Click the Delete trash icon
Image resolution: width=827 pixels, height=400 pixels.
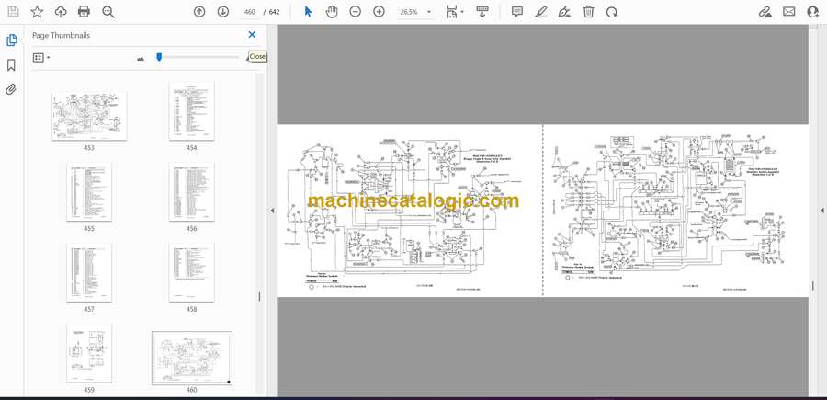589,12
